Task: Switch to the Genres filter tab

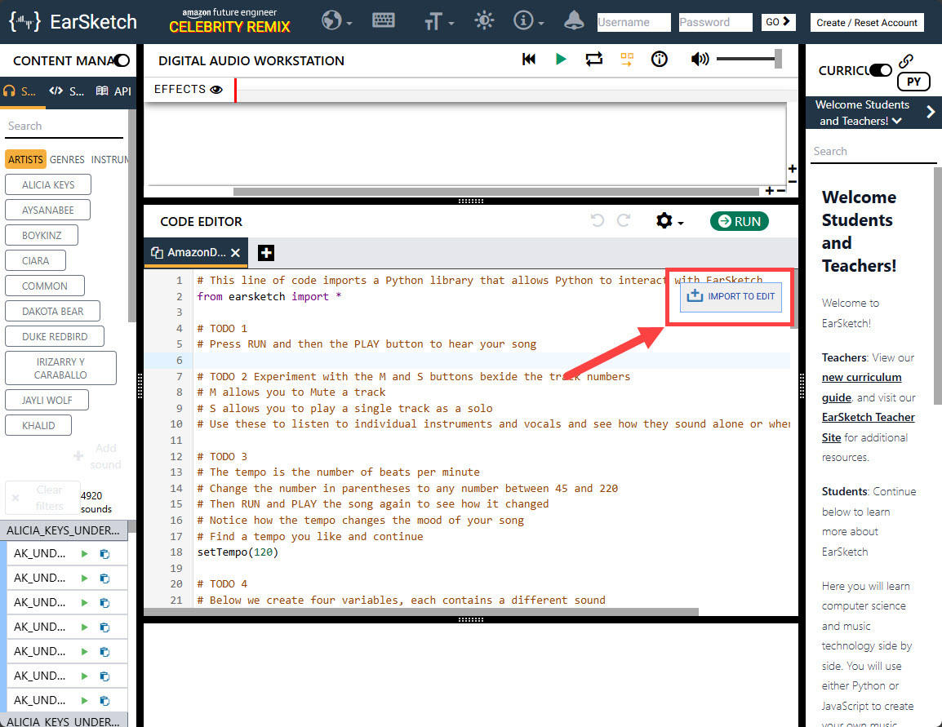Action: pos(67,160)
